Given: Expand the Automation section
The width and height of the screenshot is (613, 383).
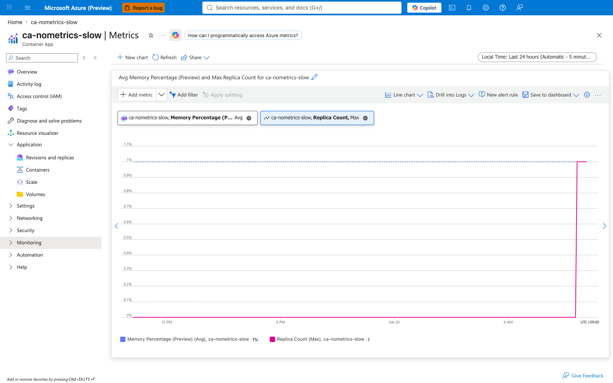Looking at the screenshot, I should [11, 255].
